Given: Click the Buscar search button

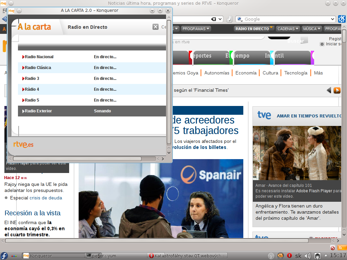Looking at the screenshot, I should (x=295, y=41).
